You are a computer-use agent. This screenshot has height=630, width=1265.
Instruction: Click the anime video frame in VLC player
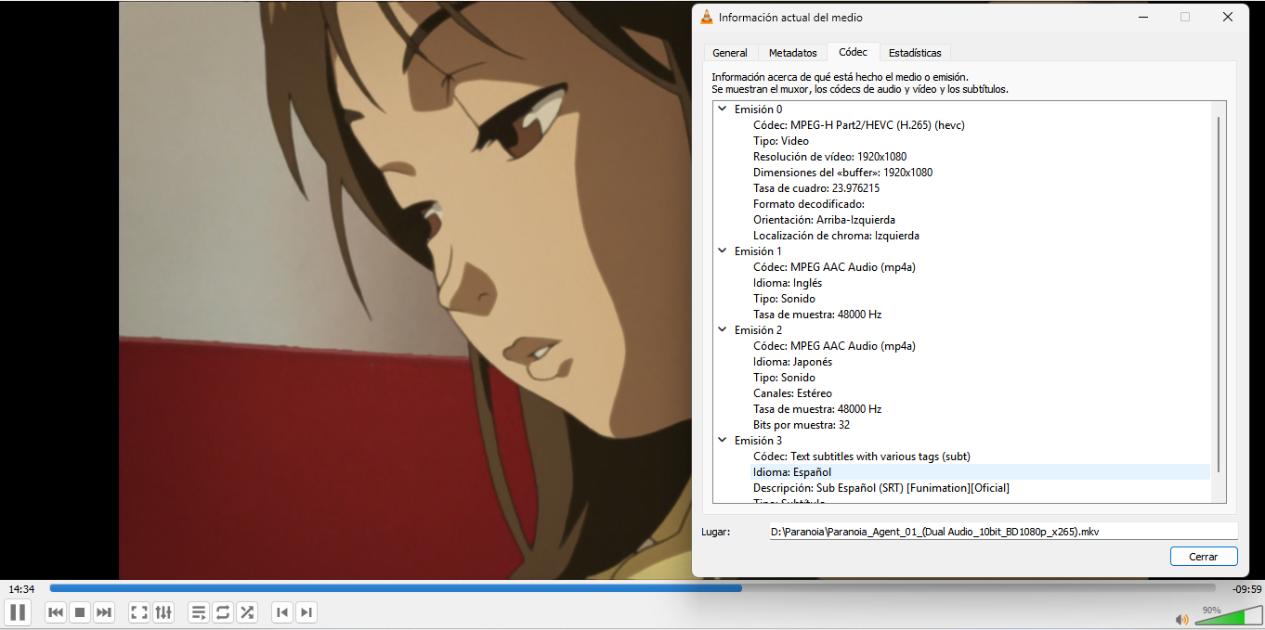[405, 290]
